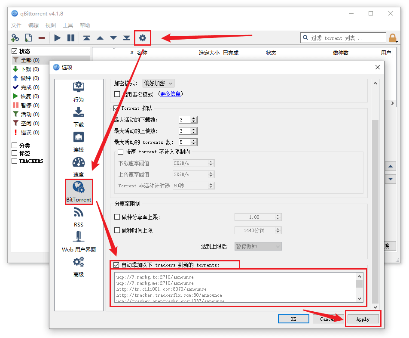
Task: Increase 最大活动的下载数 with up arrow
Action: coord(194,118)
